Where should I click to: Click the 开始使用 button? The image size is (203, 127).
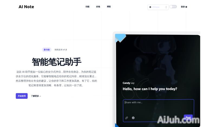tap(22, 96)
